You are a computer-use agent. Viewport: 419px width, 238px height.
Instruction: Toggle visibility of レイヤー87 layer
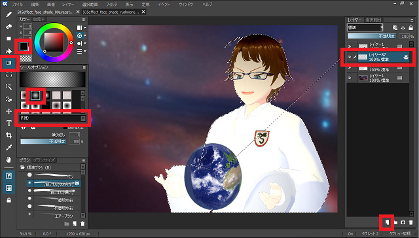tap(349, 57)
